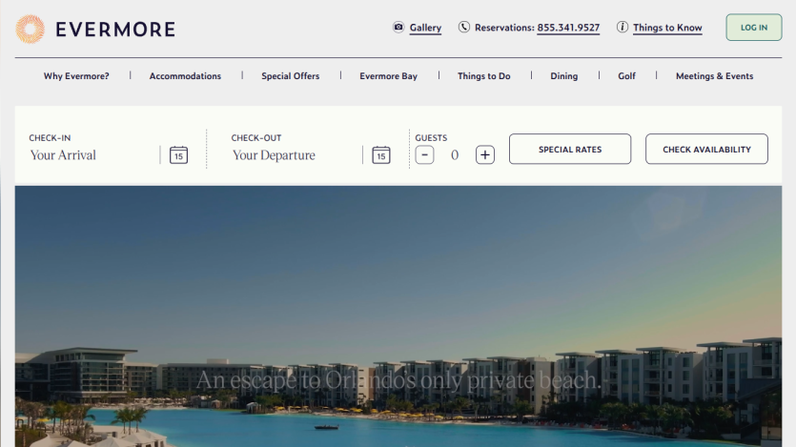Image resolution: width=796 pixels, height=447 pixels.
Task: Open the Meetings & Events menu item
Action: [714, 76]
